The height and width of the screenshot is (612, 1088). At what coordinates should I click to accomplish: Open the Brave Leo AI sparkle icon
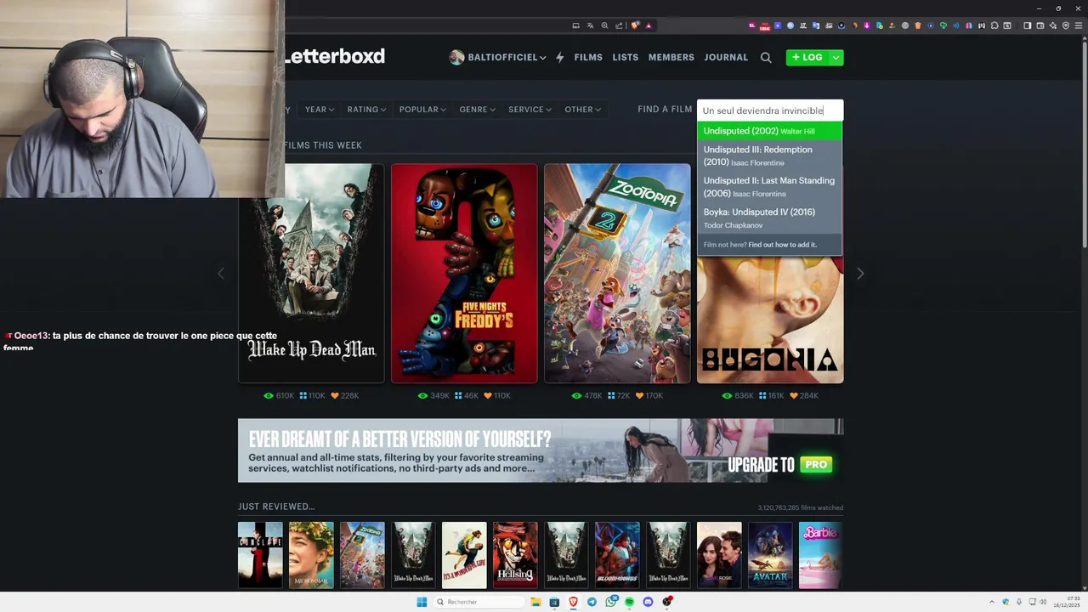pyautogui.click(x=1052, y=25)
